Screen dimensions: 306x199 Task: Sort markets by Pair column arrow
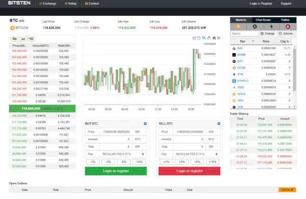click(x=253, y=41)
